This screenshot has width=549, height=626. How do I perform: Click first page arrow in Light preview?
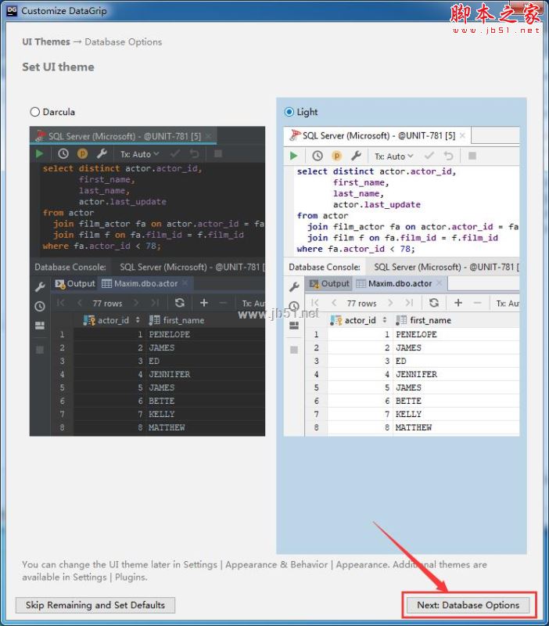tap(315, 303)
